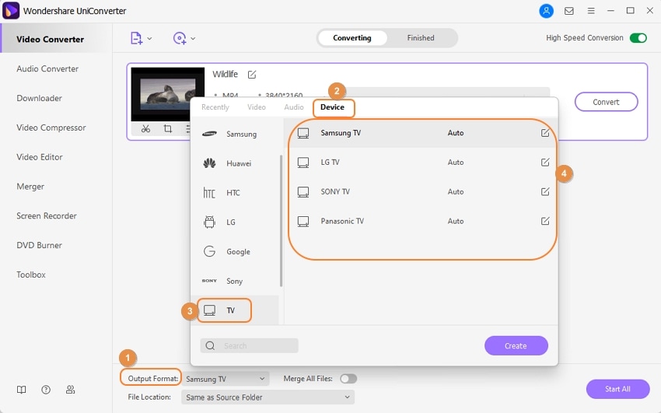Open the user guide book icon
Screen dimensions: 661x413
(21, 390)
